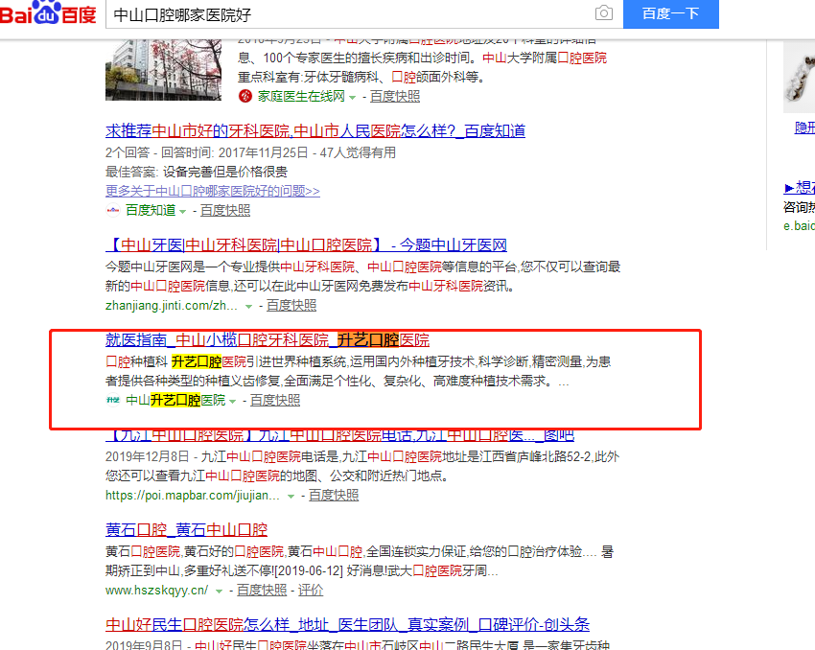Screen dimensions: 815x650
Task: Open the 就医指南_中山小榄口腔牙科医院 result title
Action: pyautogui.click(x=268, y=339)
